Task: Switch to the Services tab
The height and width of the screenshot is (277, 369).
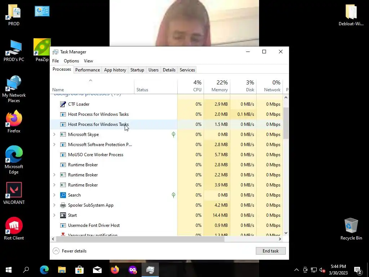Action: tap(187, 70)
